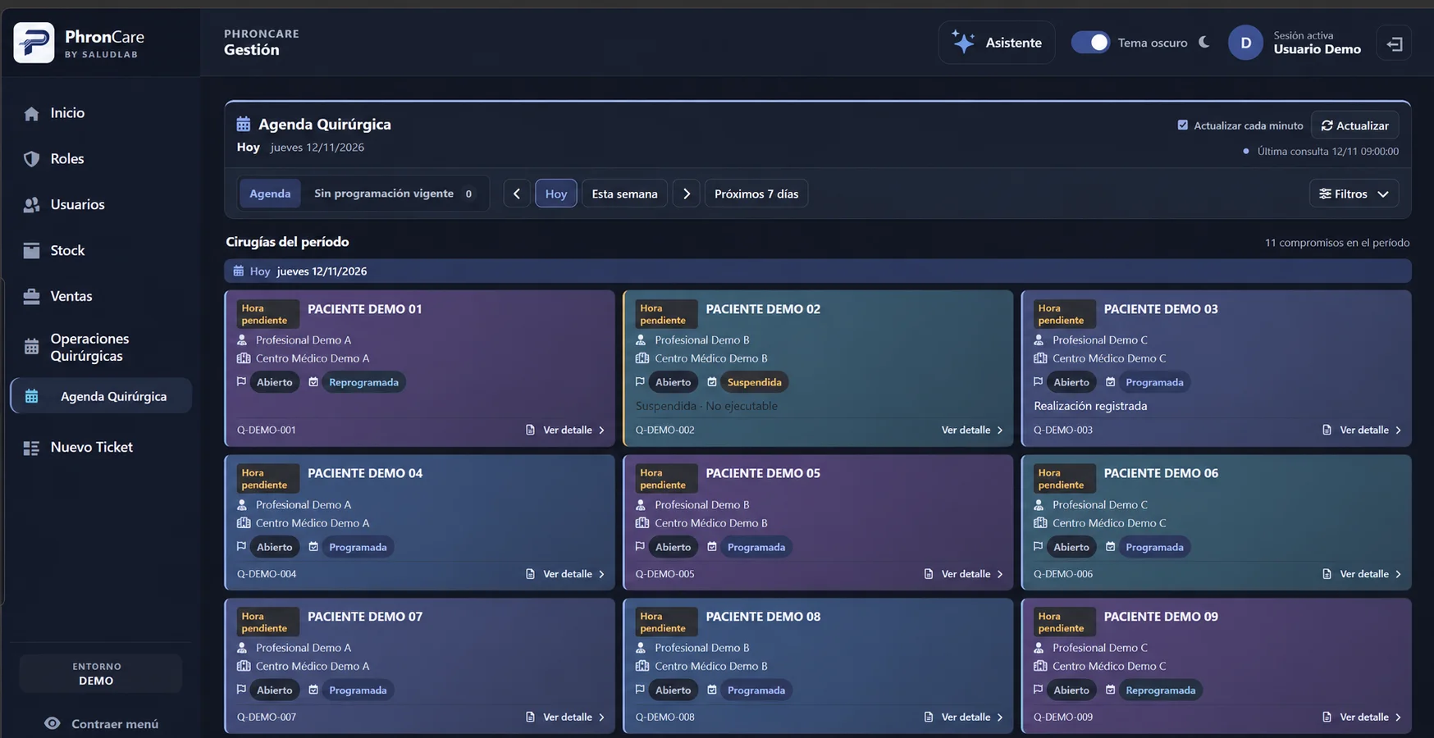Image resolution: width=1434 pixels, height=738 pixels.
Task: Click the Agenda Quirúrgica sidebar icon
Action: click(x=32, y=396)
